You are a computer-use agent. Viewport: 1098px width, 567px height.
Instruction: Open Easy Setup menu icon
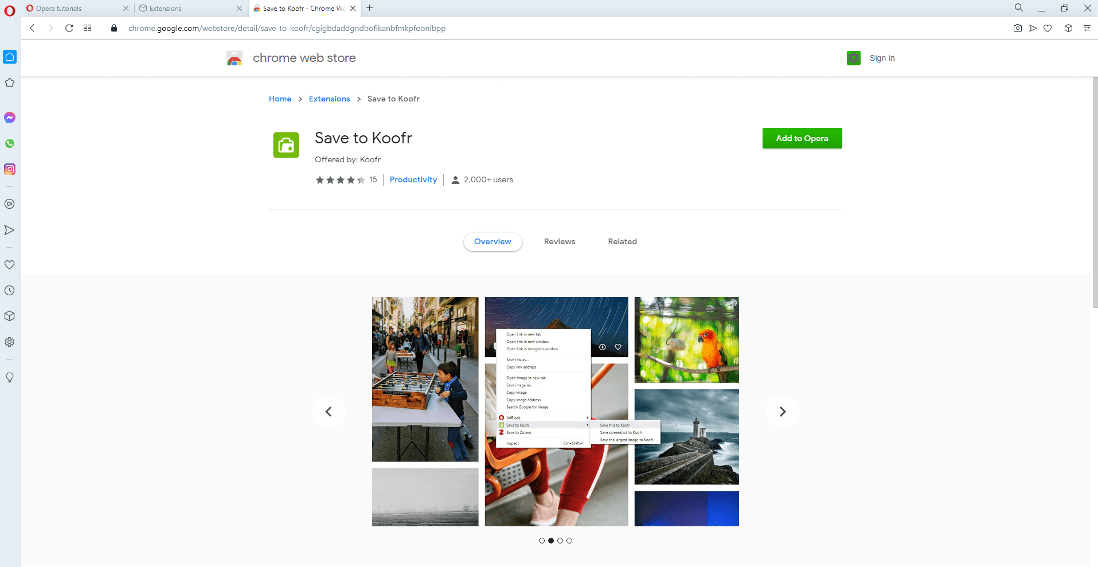pos(1087,28)
